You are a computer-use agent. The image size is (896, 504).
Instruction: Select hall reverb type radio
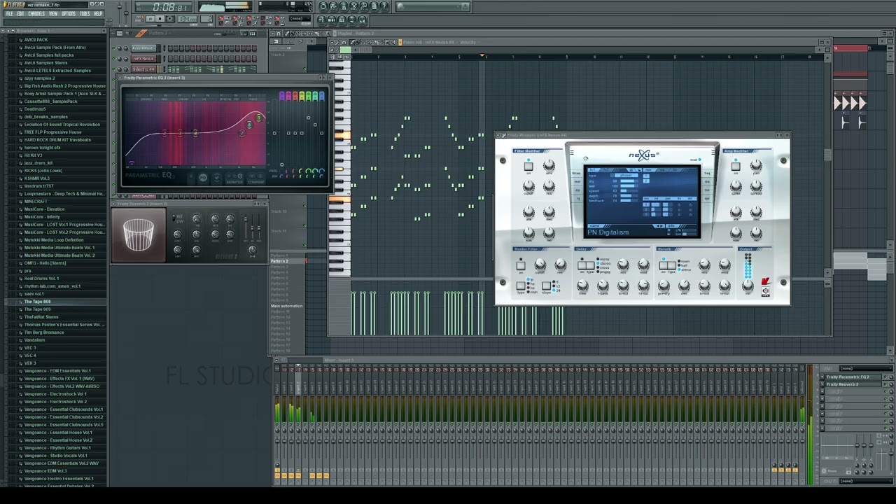click(679, 265)
